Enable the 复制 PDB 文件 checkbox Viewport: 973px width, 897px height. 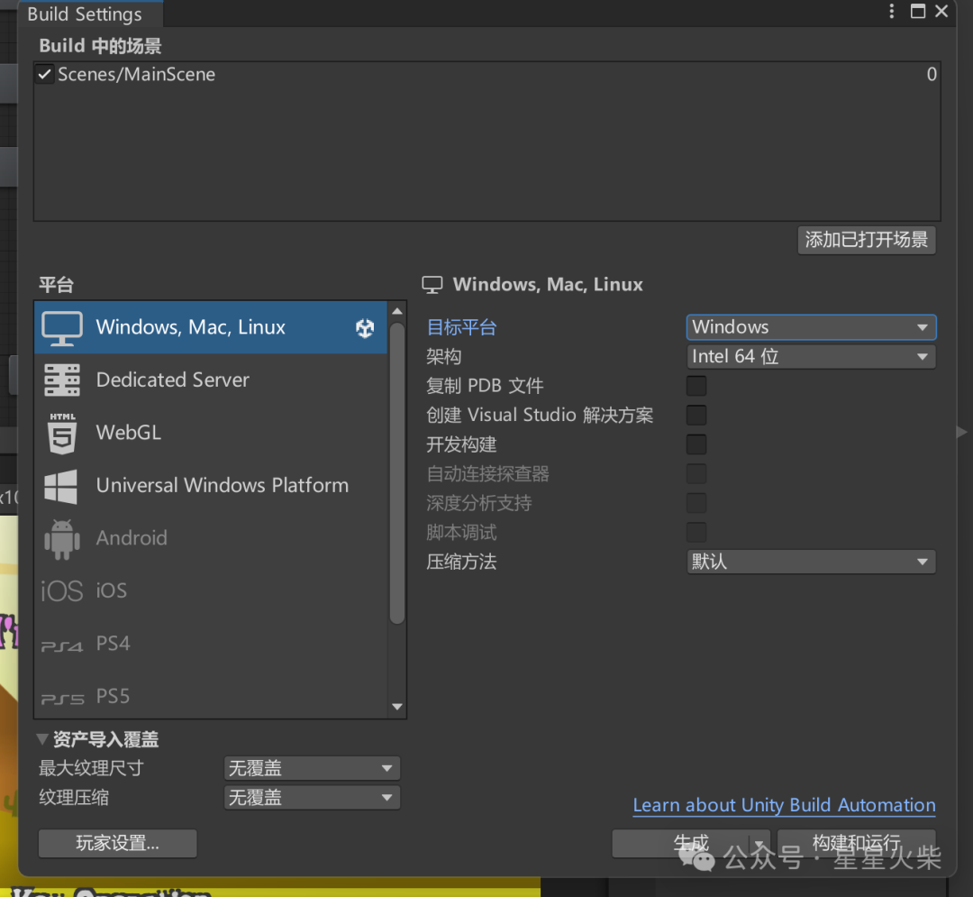point(696,386)
